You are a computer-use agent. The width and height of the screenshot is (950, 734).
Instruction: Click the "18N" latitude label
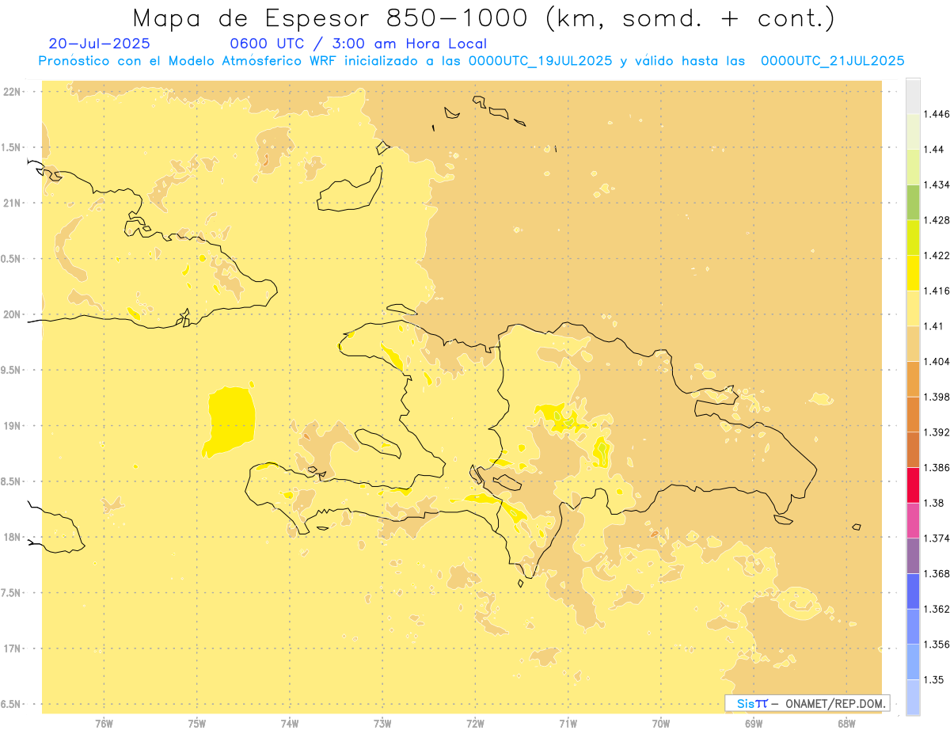[x=11, y=537]
